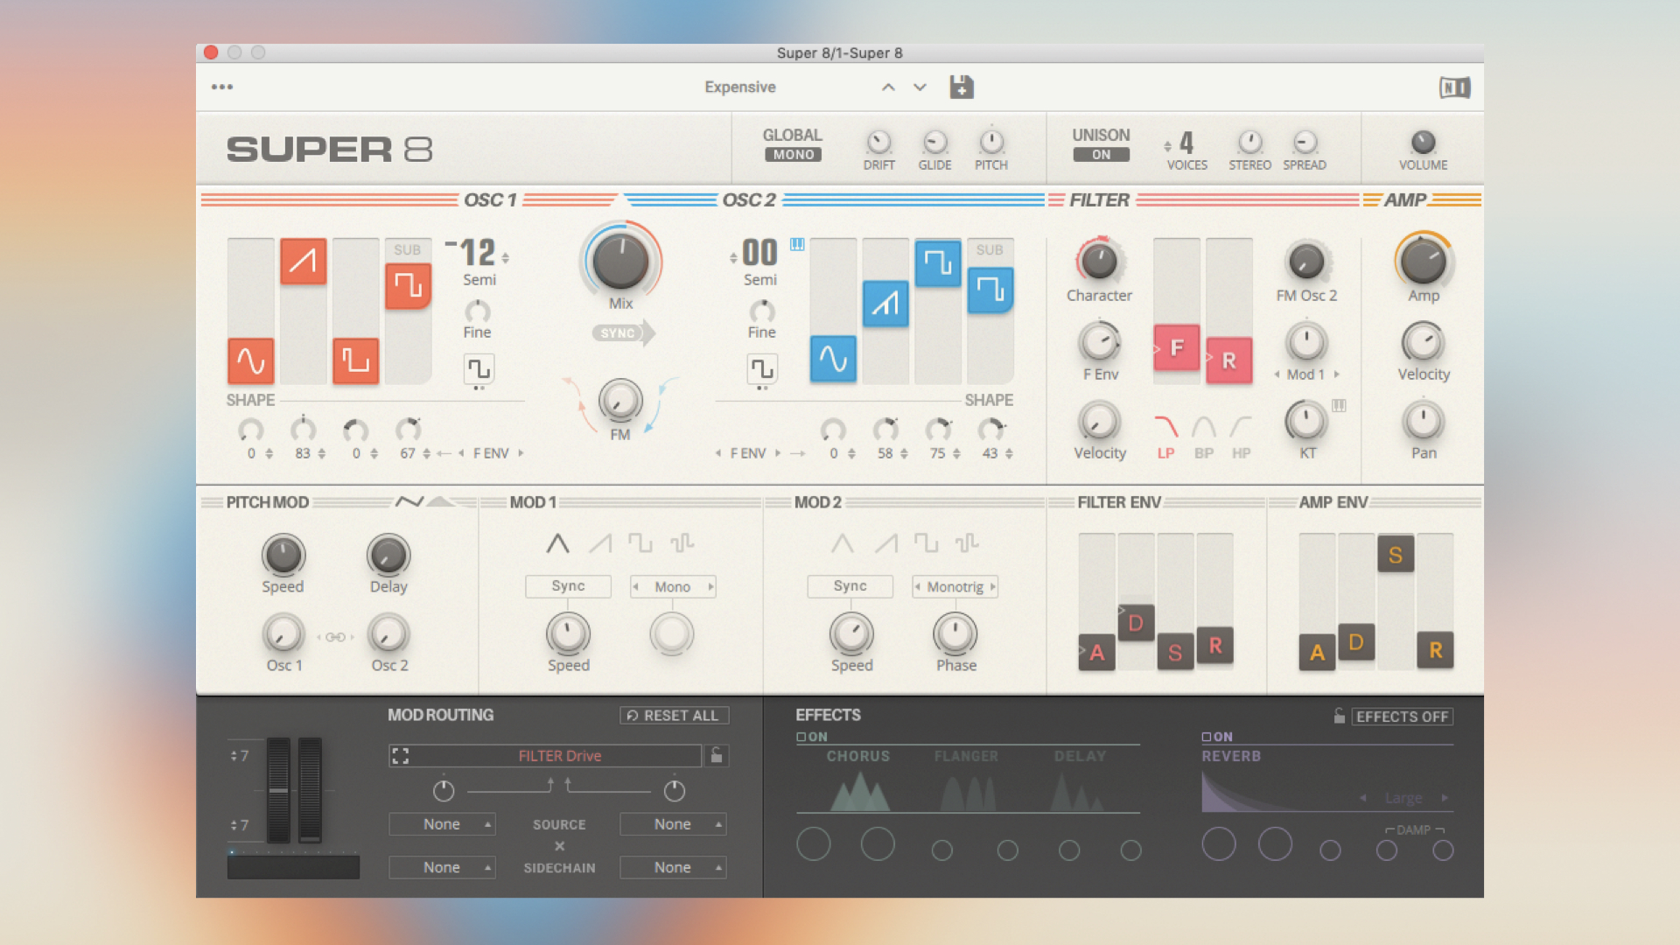Select the BP filter type

tap(1204, 437)
